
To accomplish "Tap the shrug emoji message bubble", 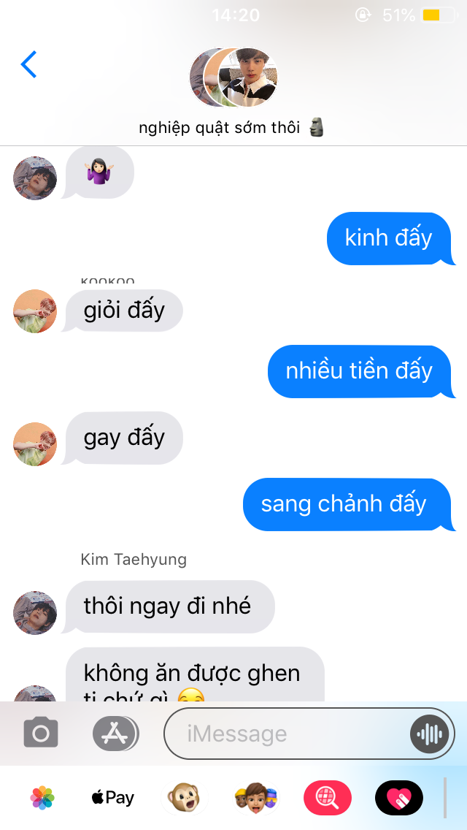I will 99,172.
